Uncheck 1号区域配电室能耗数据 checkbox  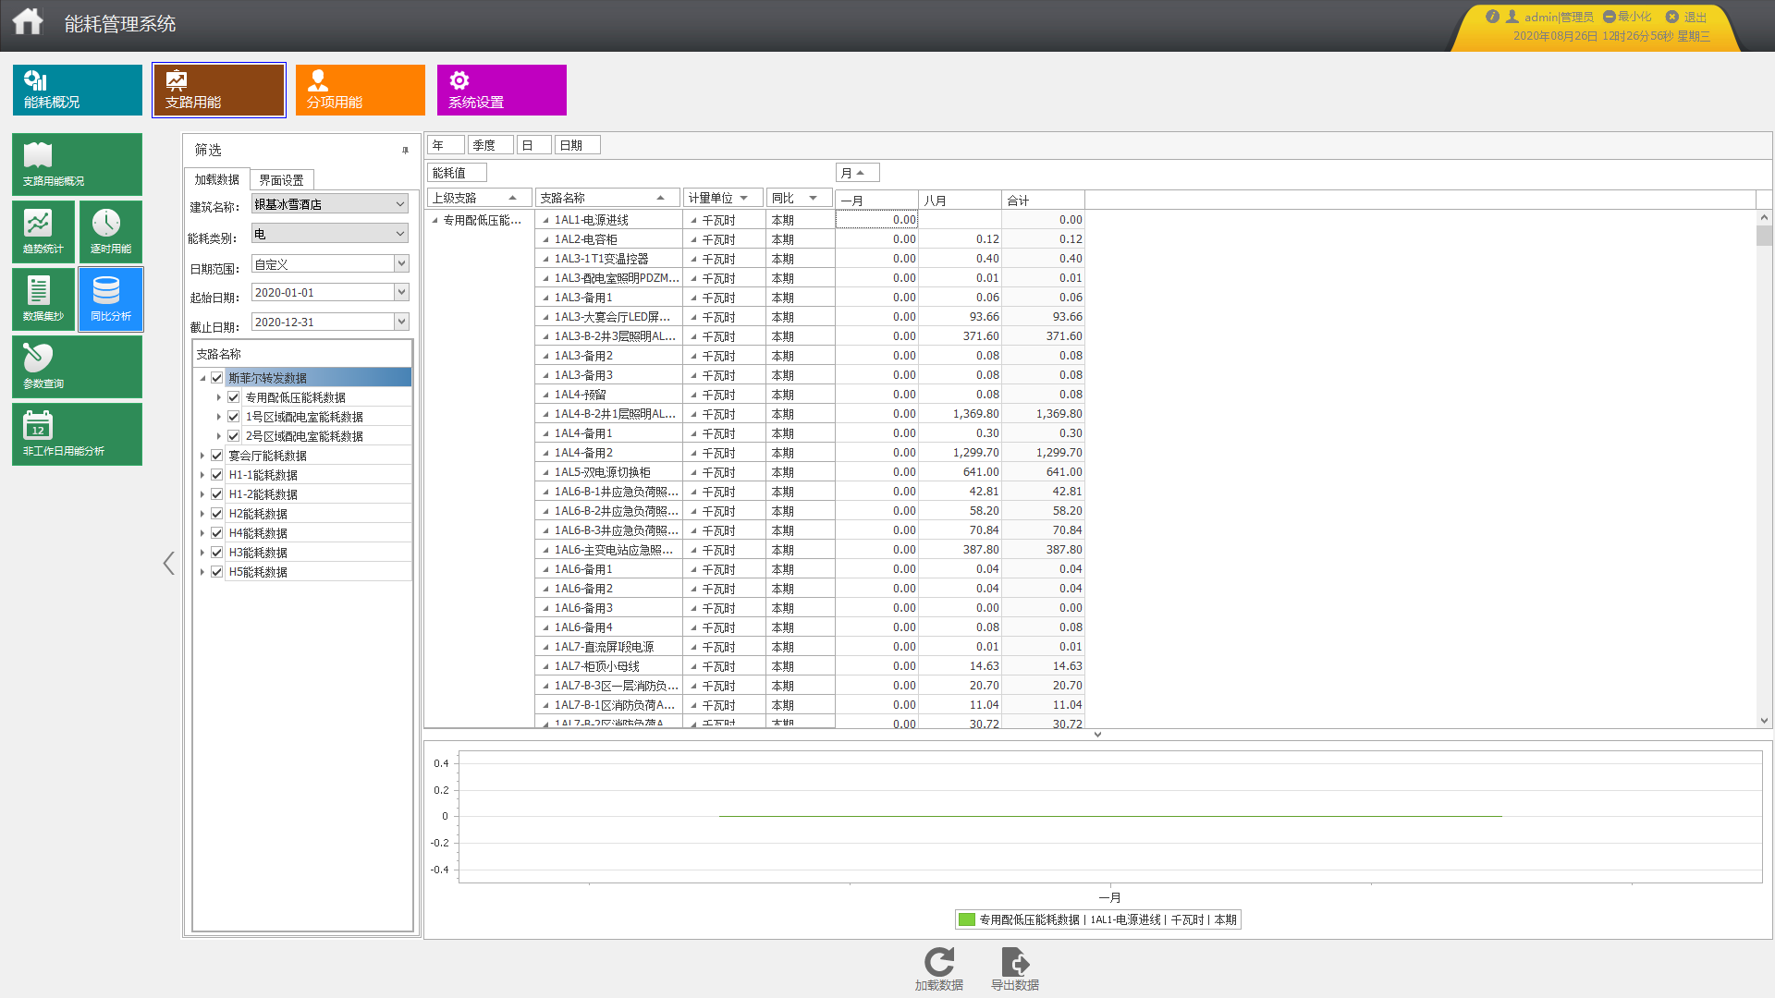[x=234, y=417]
